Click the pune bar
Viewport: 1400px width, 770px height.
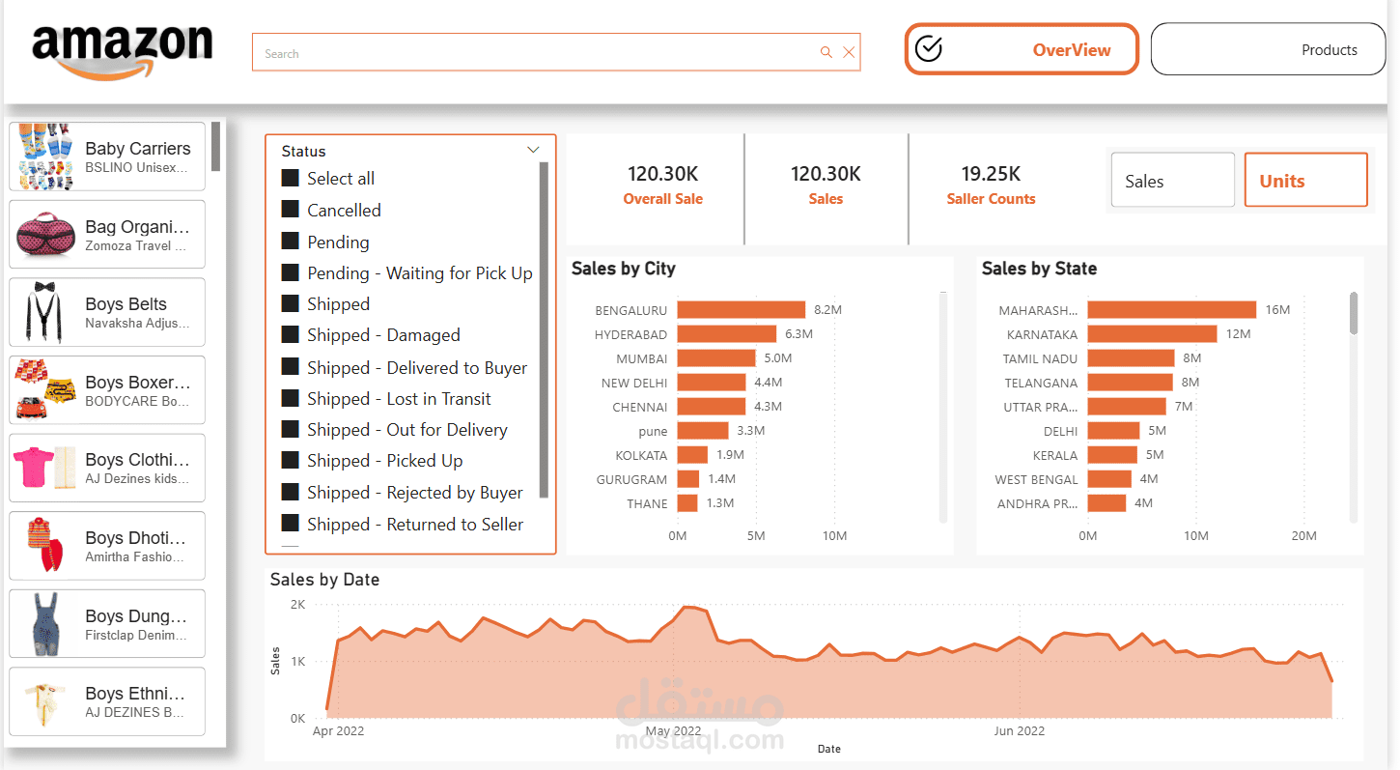coord(703,431)
